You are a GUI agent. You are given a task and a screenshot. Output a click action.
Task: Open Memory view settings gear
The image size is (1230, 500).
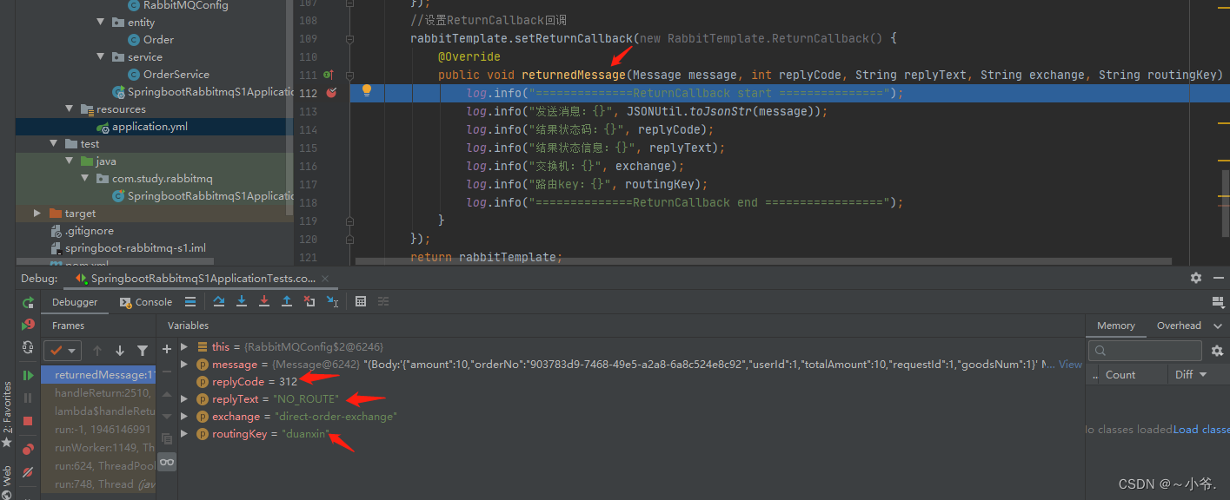(x=1217, y=351)
